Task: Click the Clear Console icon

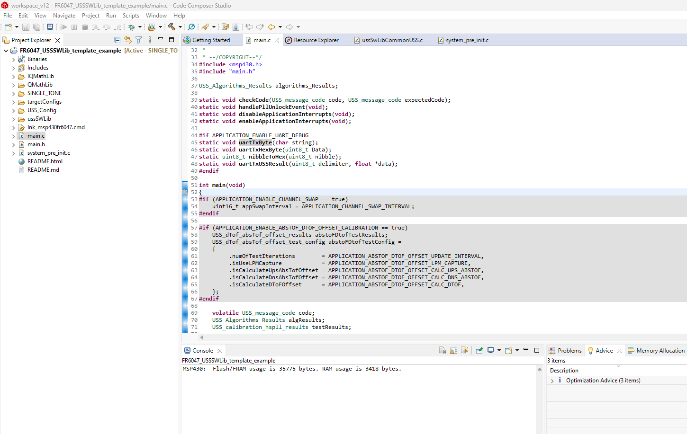Action: pos(443,351)
